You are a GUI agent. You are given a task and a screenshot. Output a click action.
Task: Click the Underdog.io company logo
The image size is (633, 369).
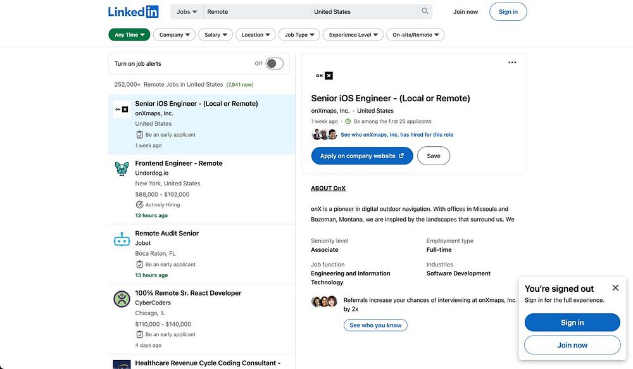[122, 169]
